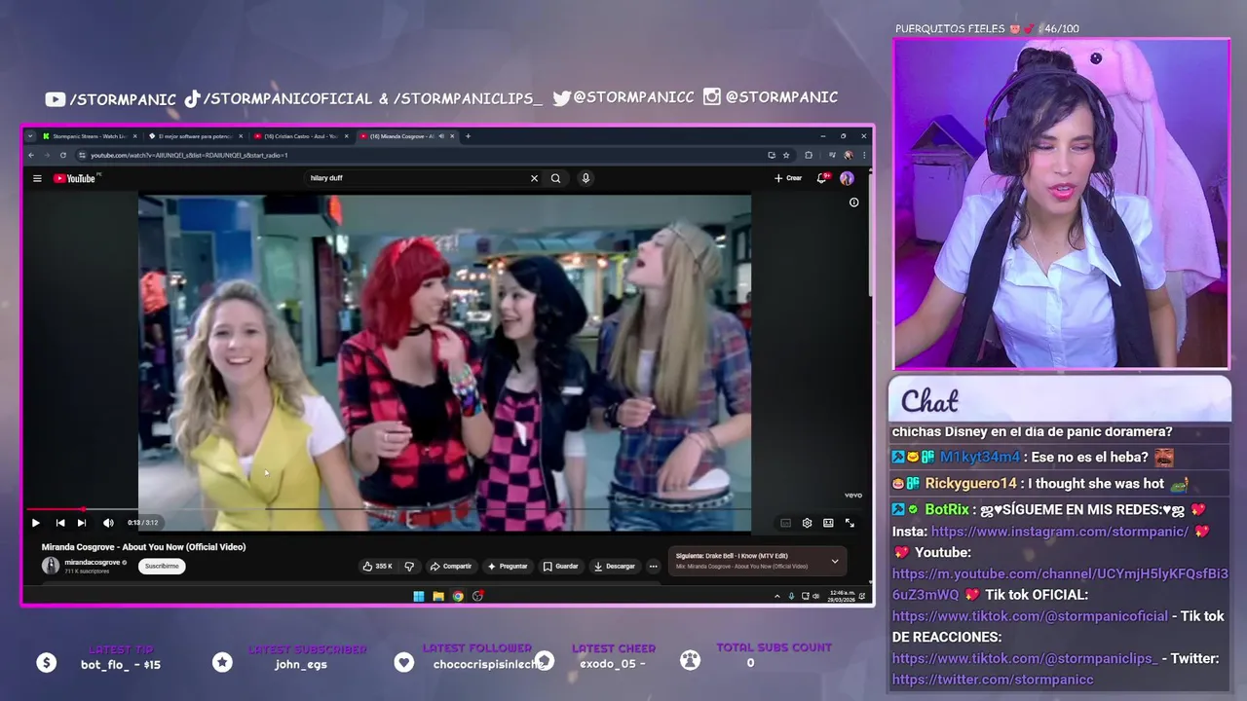The width and height of the screenshot is (1247, 701).
Task: Mute the video player volume
Action: 108,523
